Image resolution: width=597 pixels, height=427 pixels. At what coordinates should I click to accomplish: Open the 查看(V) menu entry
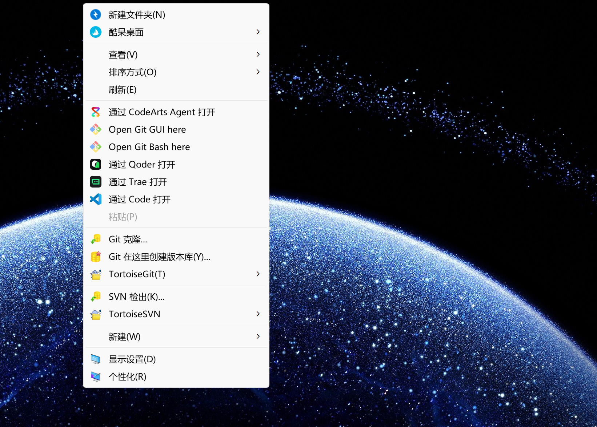[176, 55]
